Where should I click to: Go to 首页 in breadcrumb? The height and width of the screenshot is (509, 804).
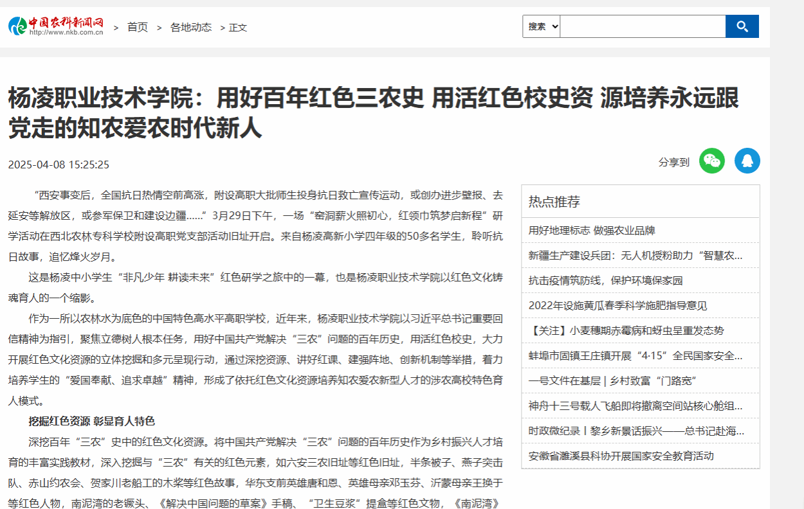[x=137, y=27]
